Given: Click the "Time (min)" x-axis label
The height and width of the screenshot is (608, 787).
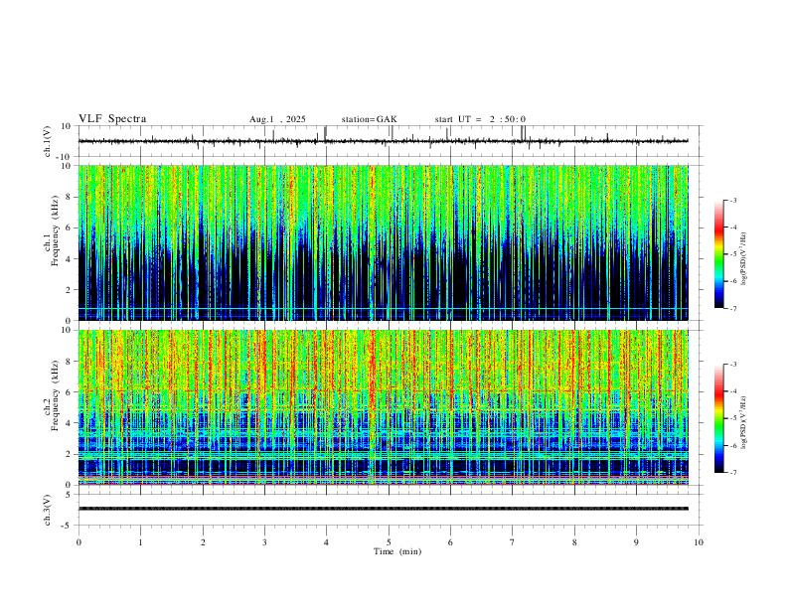Looking at the screenshot, I should point(397,551).
